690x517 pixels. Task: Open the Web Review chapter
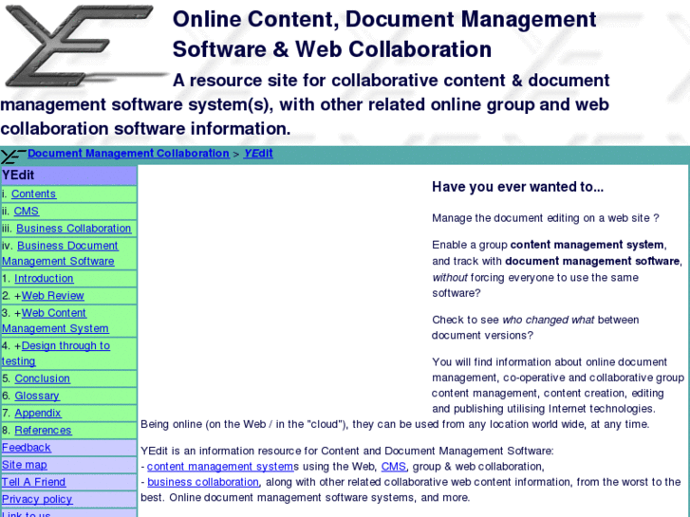(x=53, y=296)
